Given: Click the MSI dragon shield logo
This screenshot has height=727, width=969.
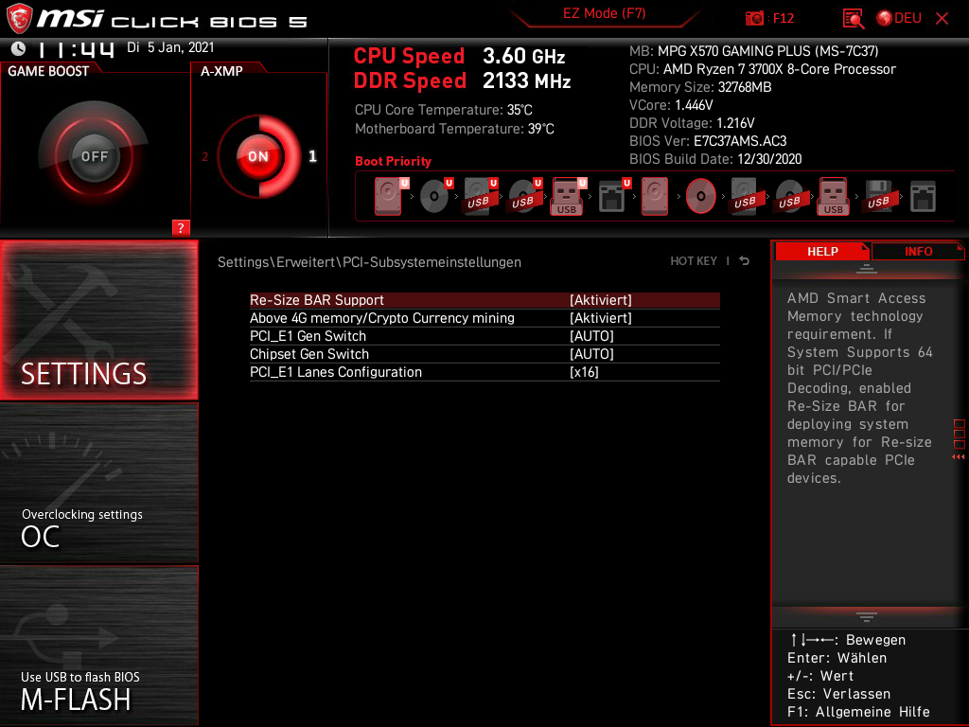Looking at the screenshot, I should [x=19, y=18].
